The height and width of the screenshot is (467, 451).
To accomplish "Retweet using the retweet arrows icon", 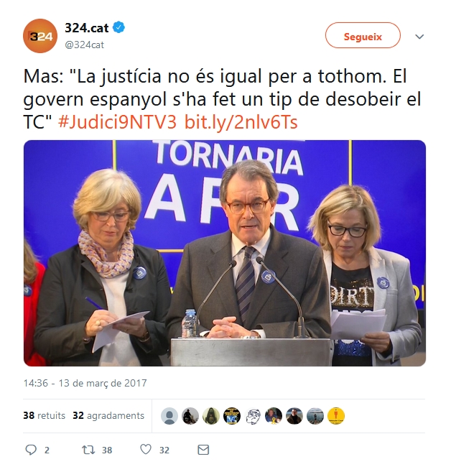I will click(88, 450).
